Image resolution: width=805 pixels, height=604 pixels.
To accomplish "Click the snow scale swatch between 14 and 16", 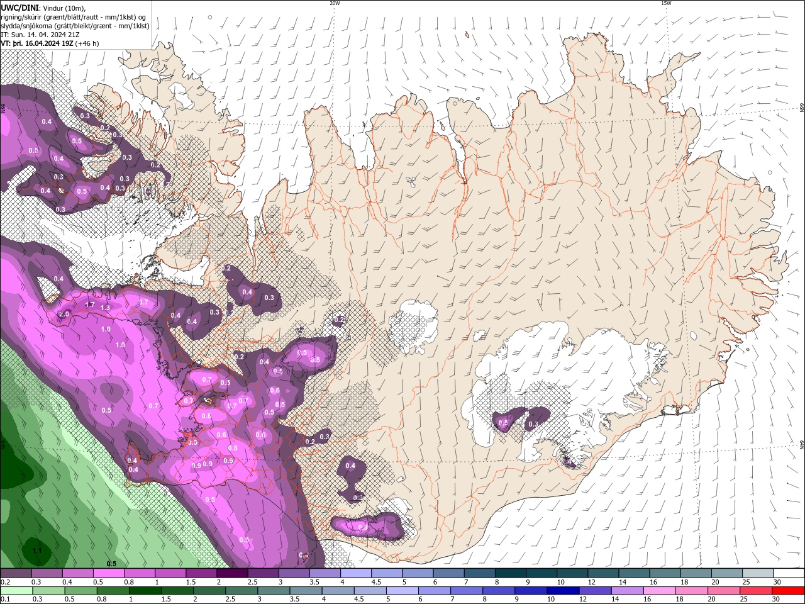I will coord(634,573).
